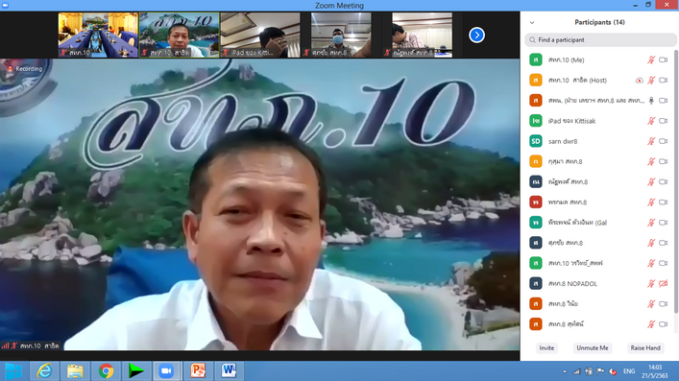Click the SD avatar of sarn dwr8
Image resolution: width=679 pixels, height=381 pixels.
[536, 141]
